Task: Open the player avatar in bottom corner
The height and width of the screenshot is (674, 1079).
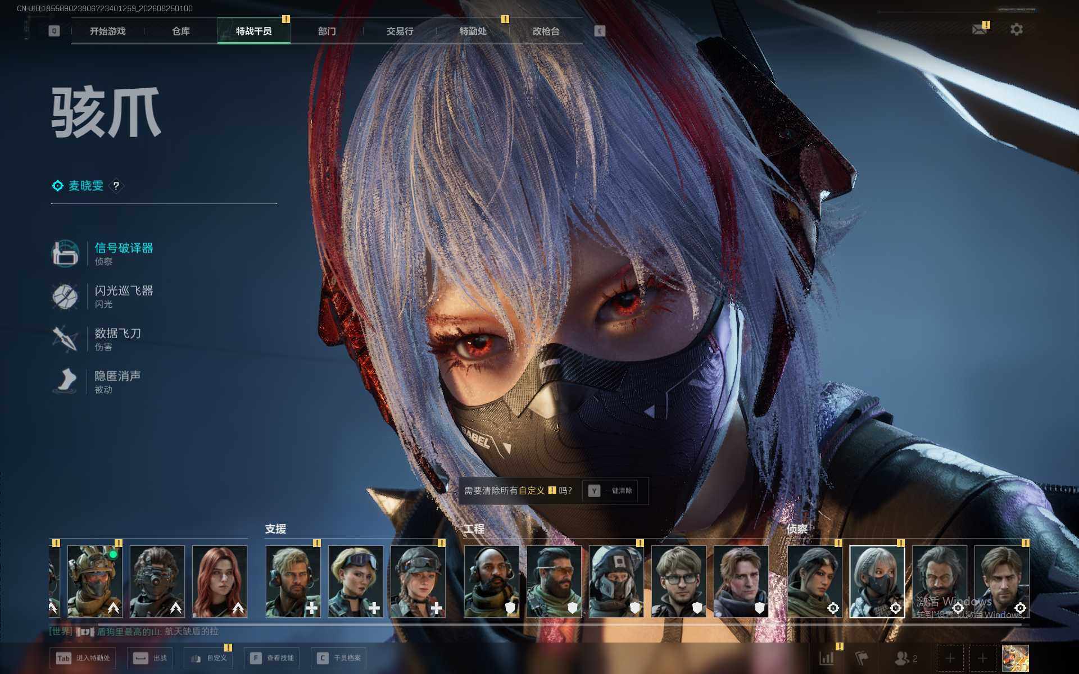Action: [1015, 658]
